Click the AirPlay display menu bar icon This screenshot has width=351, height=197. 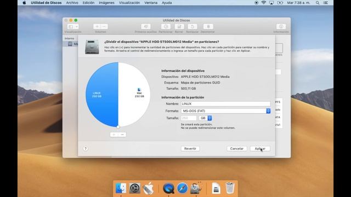tap(271, 3)
